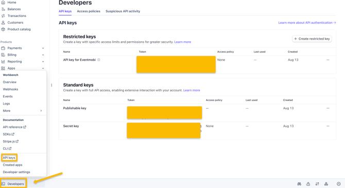The image size is (345, 188).
Task: Click the API key for Eventmobi name
Action: 79,60
